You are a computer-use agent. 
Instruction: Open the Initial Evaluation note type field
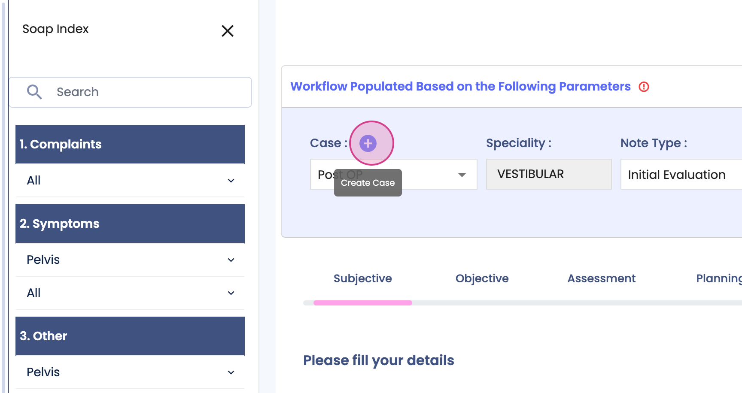pos(681,175)
